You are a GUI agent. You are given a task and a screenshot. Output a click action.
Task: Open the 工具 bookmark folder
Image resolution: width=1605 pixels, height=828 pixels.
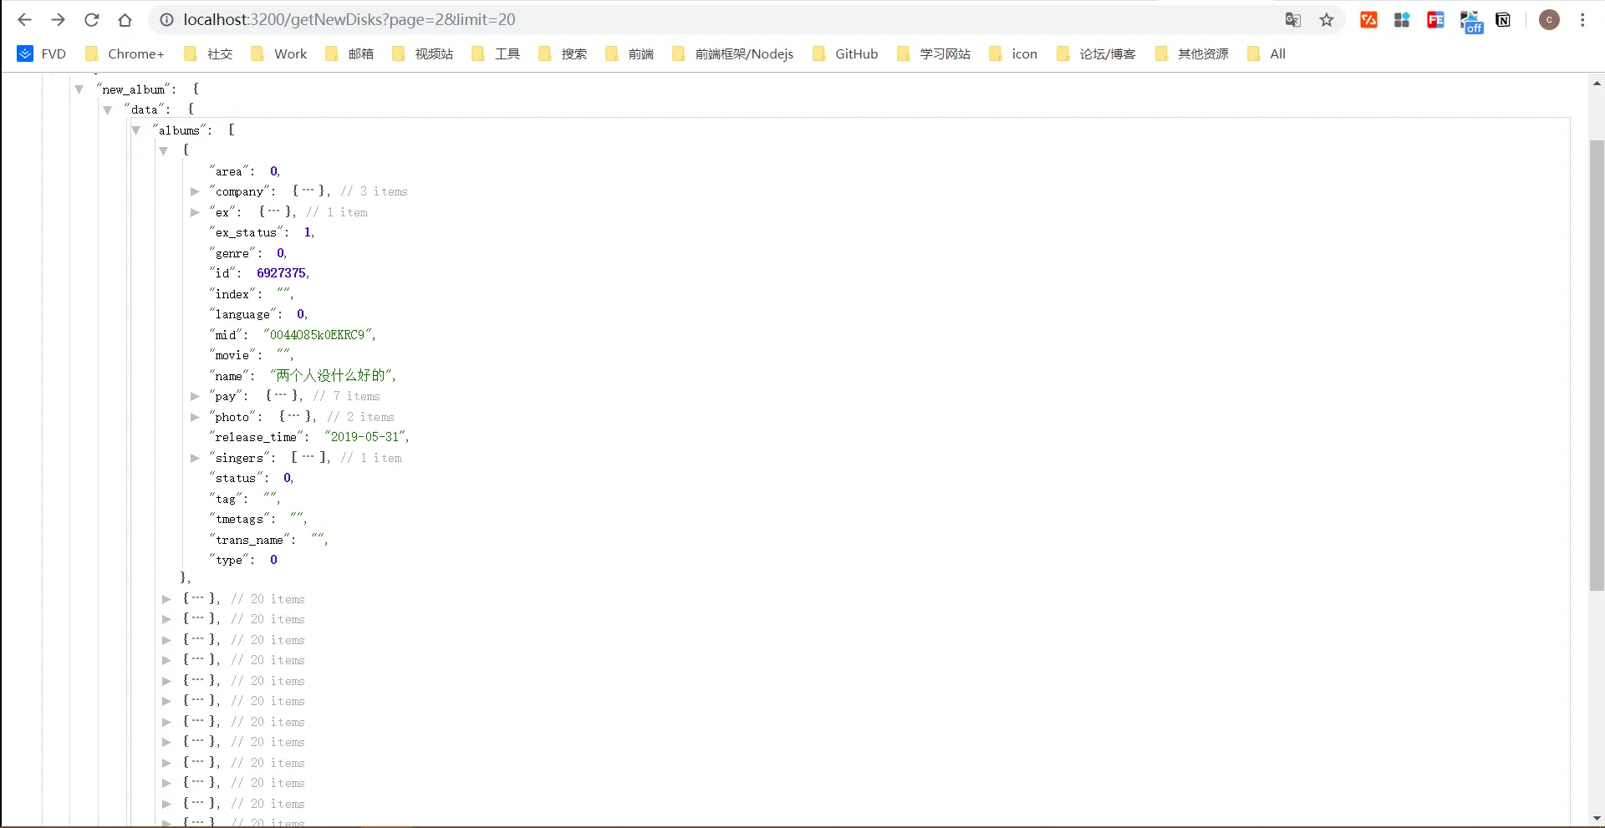click(x=496, y=53)
